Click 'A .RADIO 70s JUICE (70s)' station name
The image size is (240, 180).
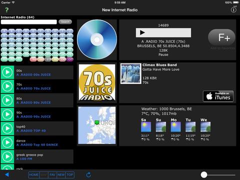(163, 41)
